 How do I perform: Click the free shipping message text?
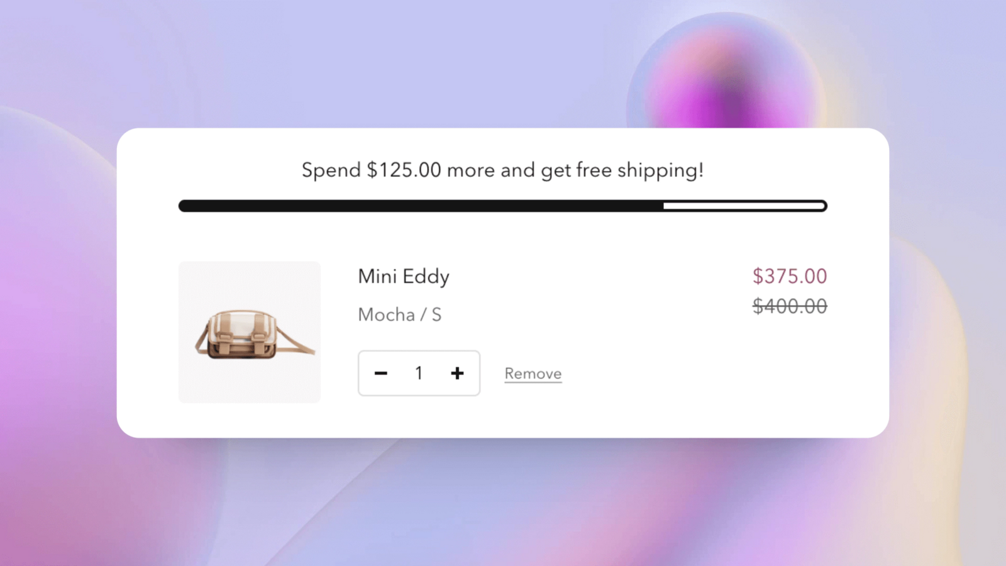[x=502, y=170]
